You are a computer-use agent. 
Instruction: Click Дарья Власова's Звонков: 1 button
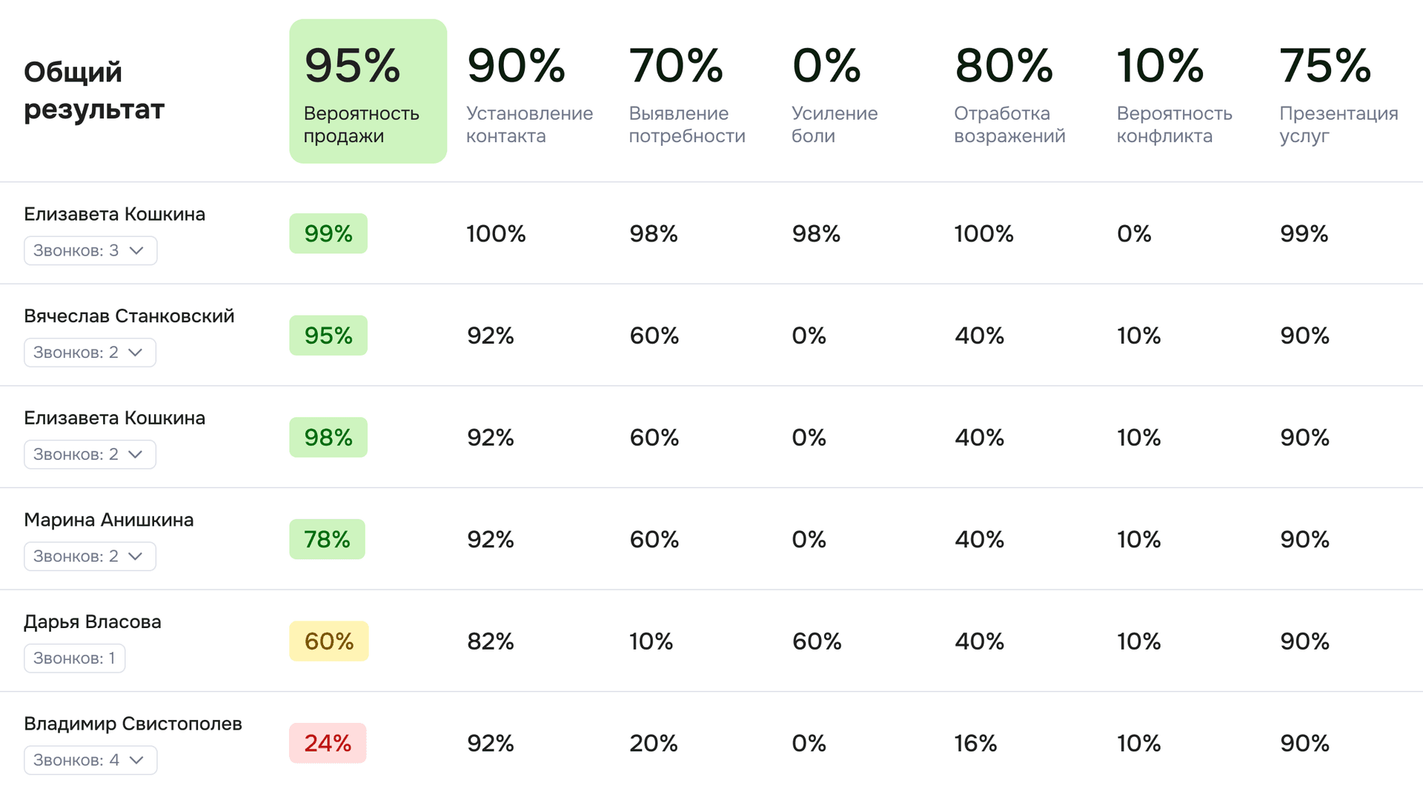tap(74, 658)
